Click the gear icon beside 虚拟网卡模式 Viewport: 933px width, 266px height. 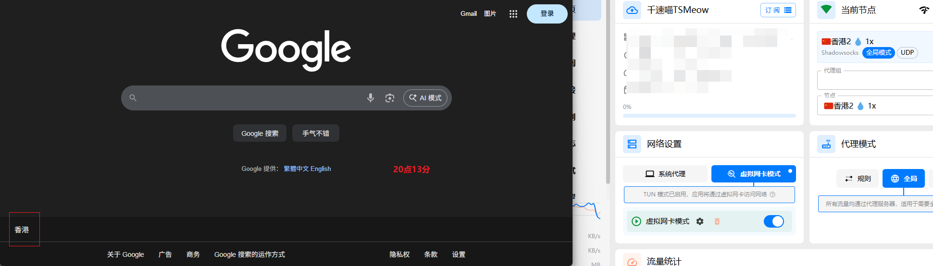700,221
